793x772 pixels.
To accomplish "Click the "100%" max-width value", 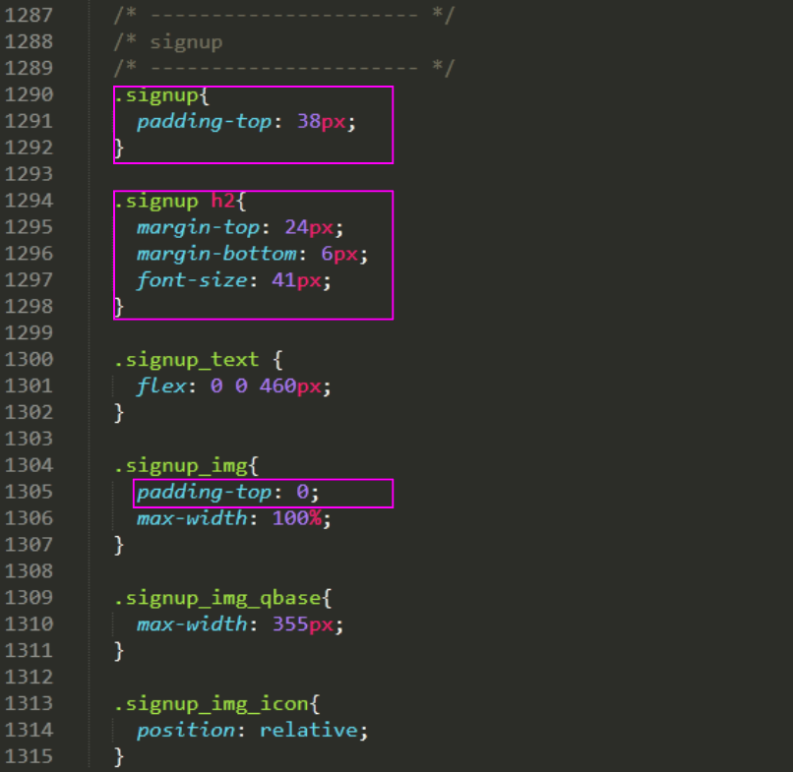I will click(297, 518).
